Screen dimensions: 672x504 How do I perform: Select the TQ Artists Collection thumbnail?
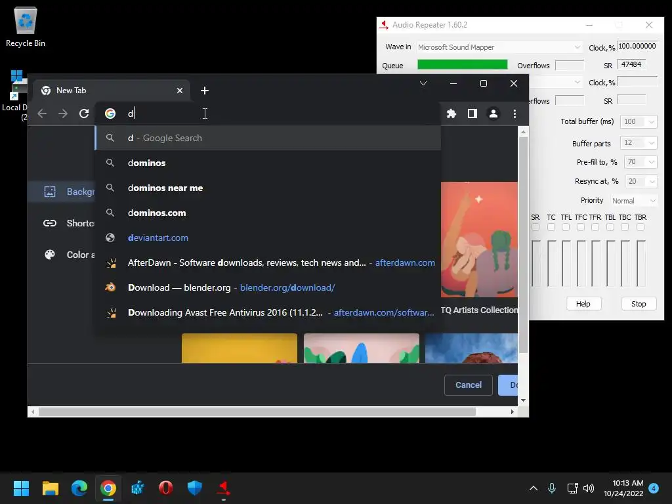pos(479,240)
